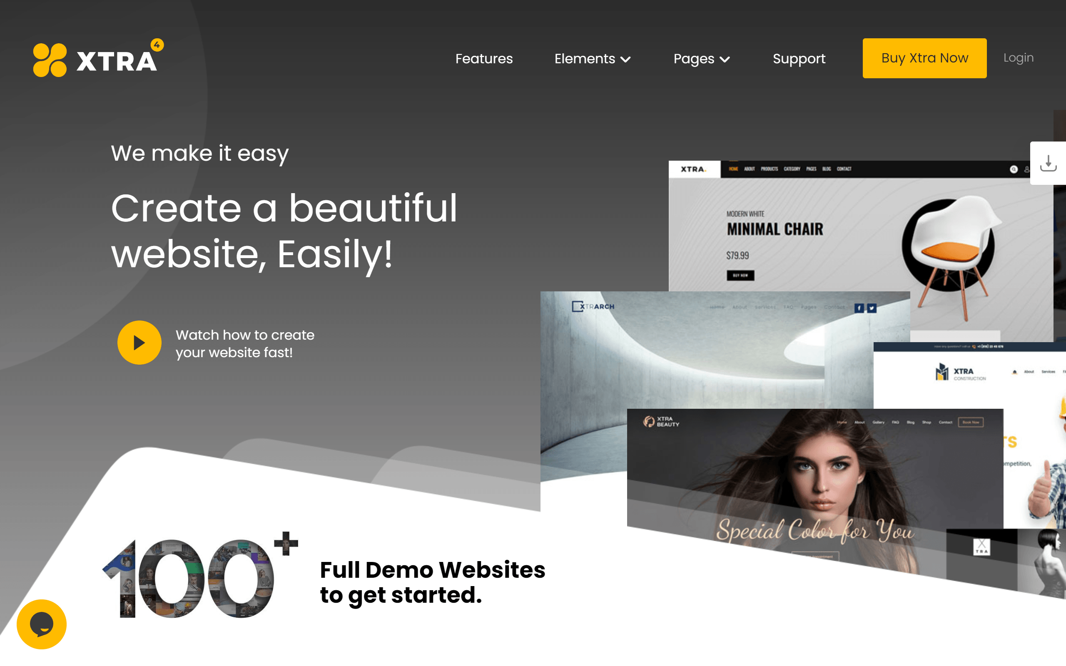Click the Twitter icon in the XTRARCH demo
The height and width of the screenshot is (666, 1066).
tap(872, 308)
